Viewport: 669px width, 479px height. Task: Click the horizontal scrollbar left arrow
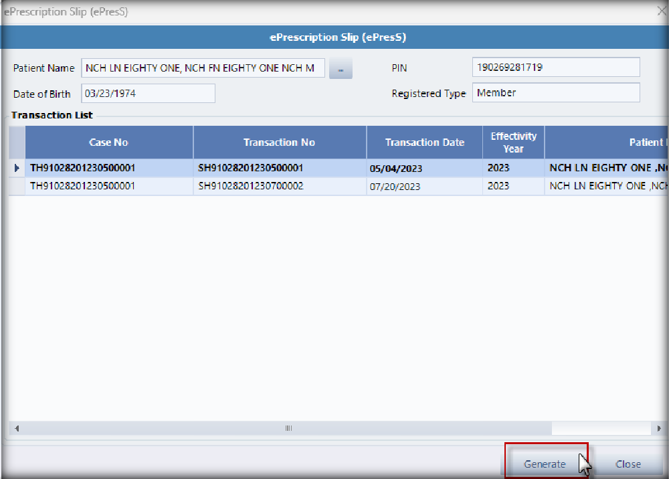17,428
